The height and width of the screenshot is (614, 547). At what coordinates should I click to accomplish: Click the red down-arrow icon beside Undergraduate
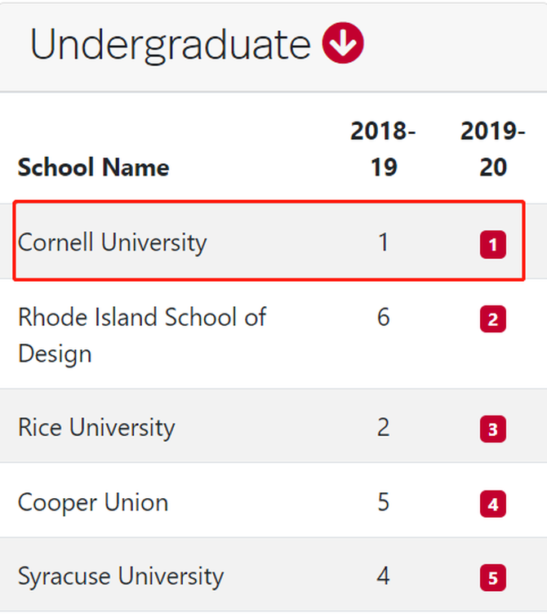point(343,42)
